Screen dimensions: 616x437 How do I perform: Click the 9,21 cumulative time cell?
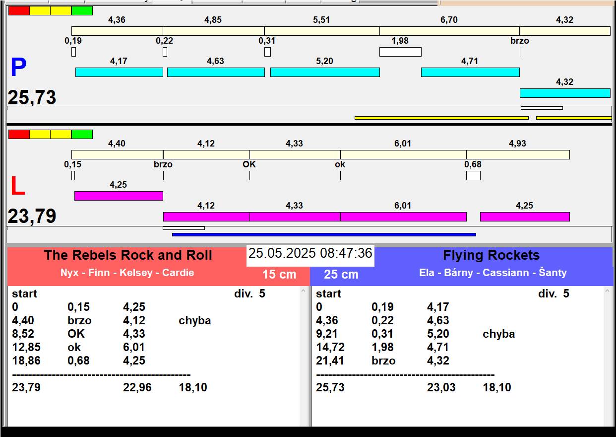[327, 334]
